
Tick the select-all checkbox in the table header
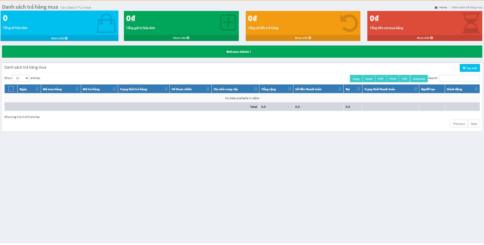coord(11,89)
